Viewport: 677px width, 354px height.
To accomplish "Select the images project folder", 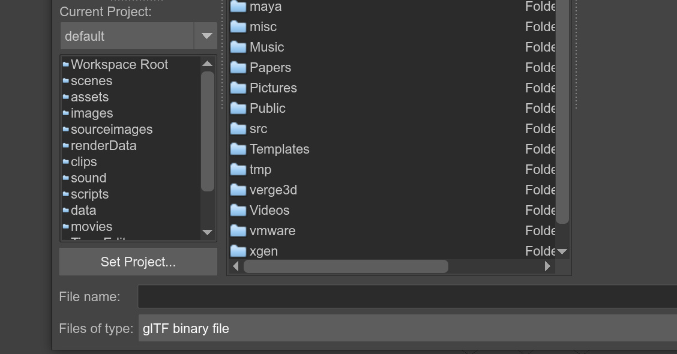I will (x=92, y=113).
